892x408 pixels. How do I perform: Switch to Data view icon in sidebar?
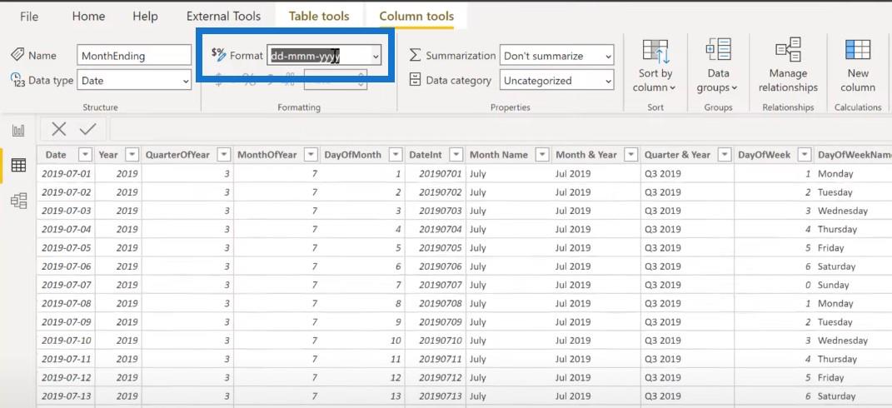coord(19,166)
